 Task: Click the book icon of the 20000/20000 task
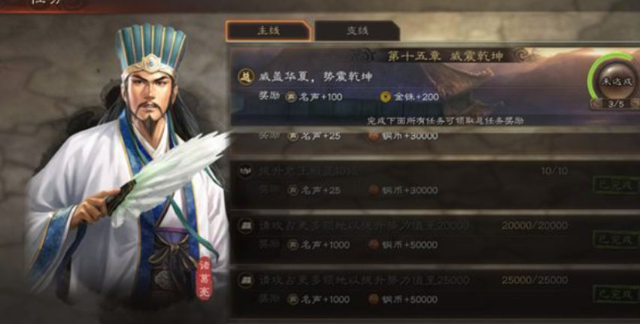click(246, 226)
